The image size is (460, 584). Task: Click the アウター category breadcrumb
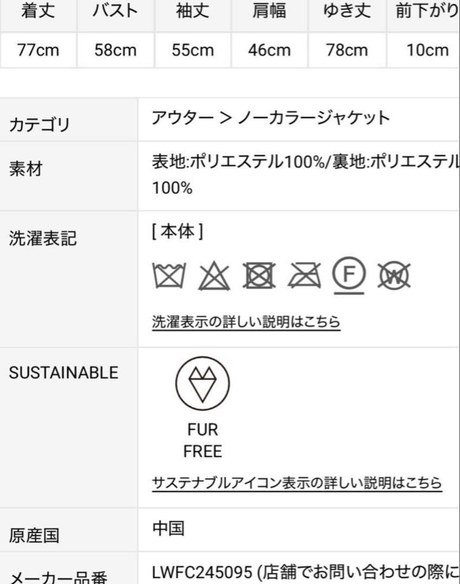coord(182,118)
